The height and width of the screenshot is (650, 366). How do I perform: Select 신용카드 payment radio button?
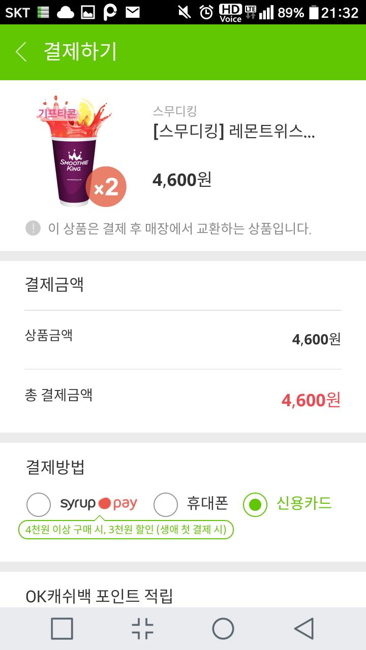(255, 504)
